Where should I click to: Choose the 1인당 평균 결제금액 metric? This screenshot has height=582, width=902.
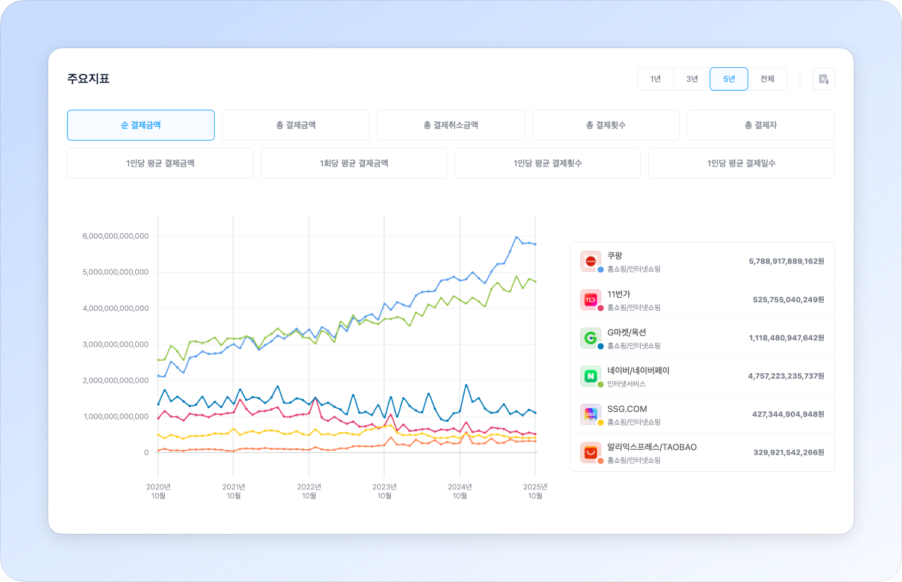(160, 164)
